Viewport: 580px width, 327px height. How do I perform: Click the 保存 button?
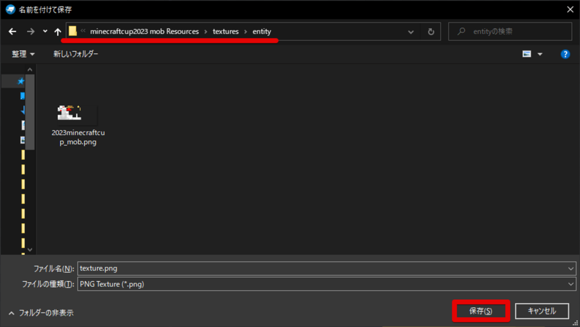point(481,311)
